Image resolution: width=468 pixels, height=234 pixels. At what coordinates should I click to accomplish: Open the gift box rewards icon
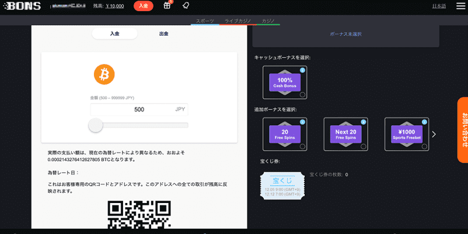(x=167, y=5)
